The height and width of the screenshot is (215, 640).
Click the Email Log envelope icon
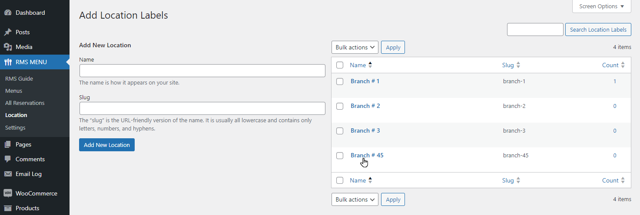8,174
